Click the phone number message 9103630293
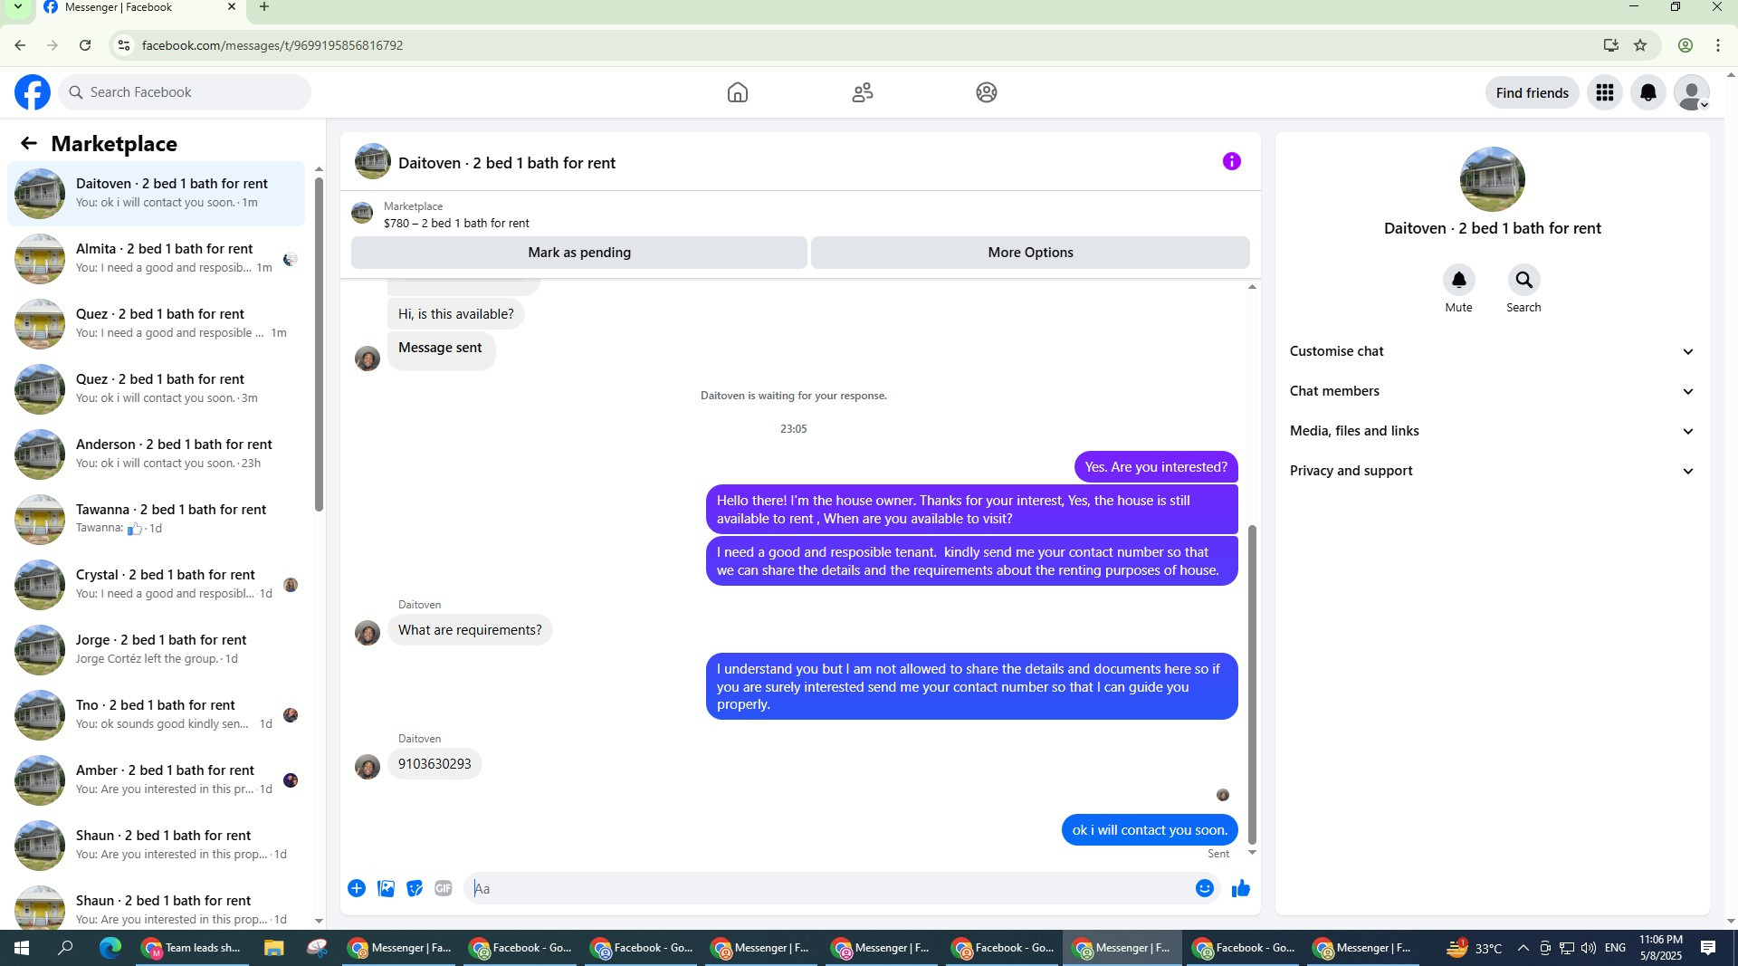The image size is (1738, 966). (x=434, y=764)
